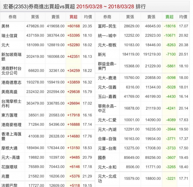This screenshot has height=187, width=193.
Task: Click the green 賣超 column header
Action: (x=169, y=17)
